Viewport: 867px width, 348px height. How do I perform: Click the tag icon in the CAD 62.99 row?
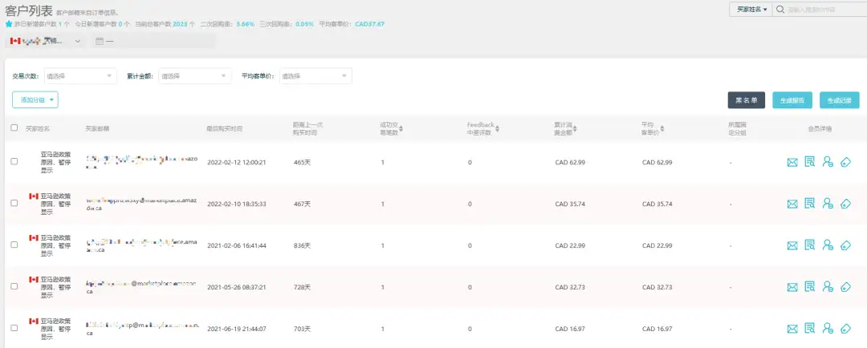click(845, 162)
